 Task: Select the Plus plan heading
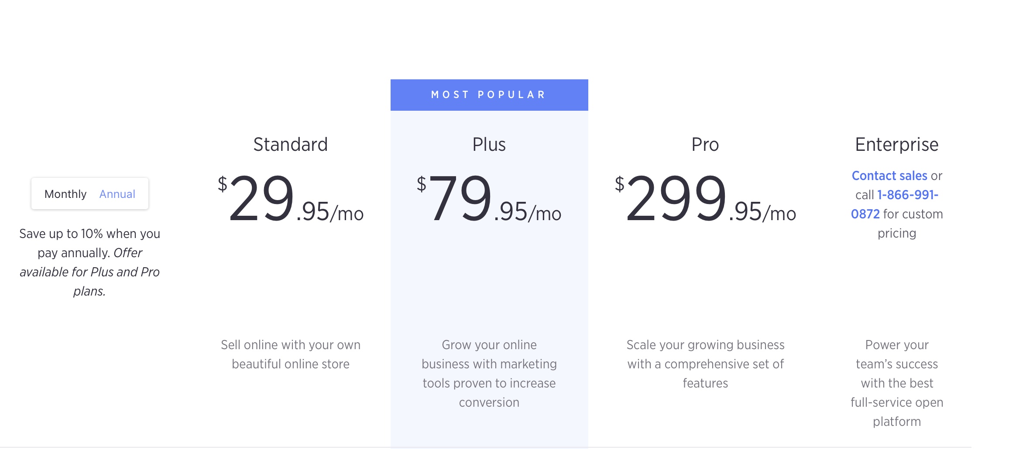tap(489, 144)
